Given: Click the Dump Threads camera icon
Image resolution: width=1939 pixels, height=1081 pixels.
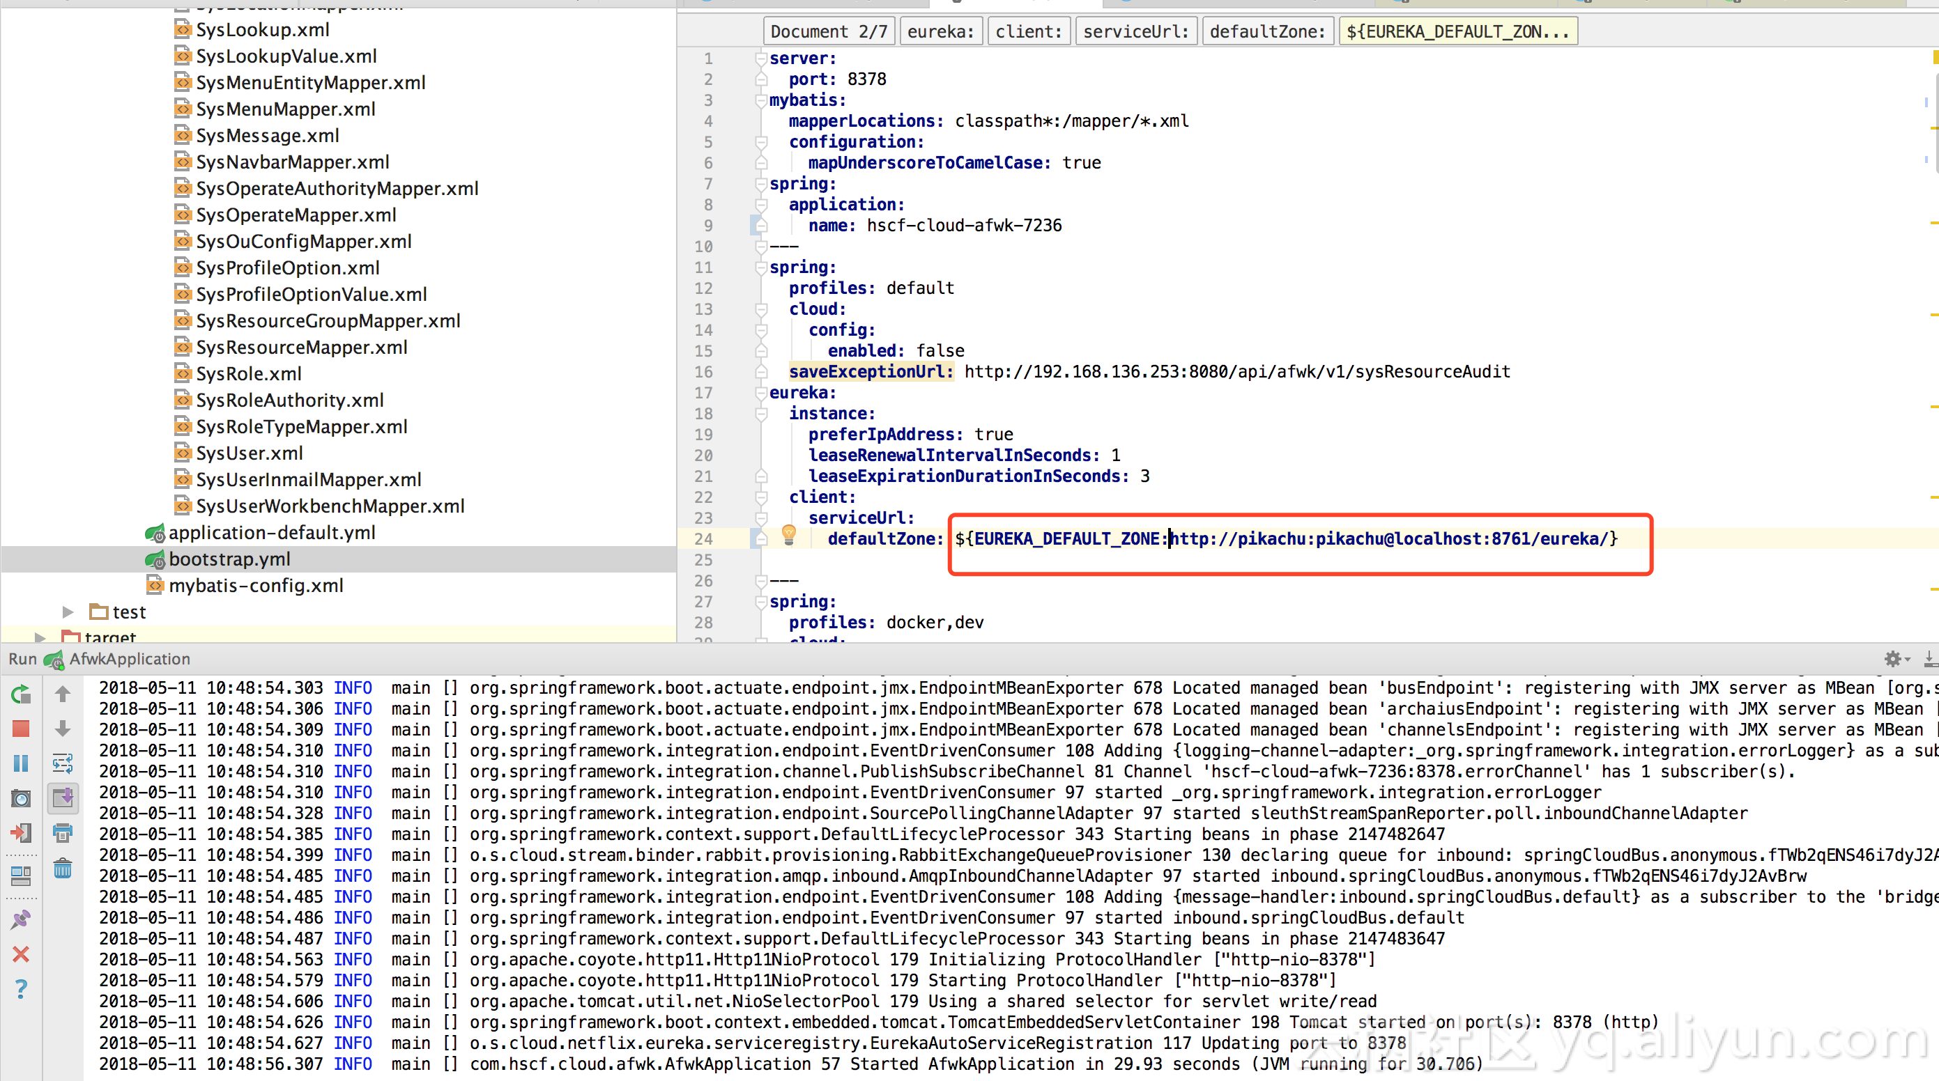Looking at the screenshot, I should coord(21,798).
